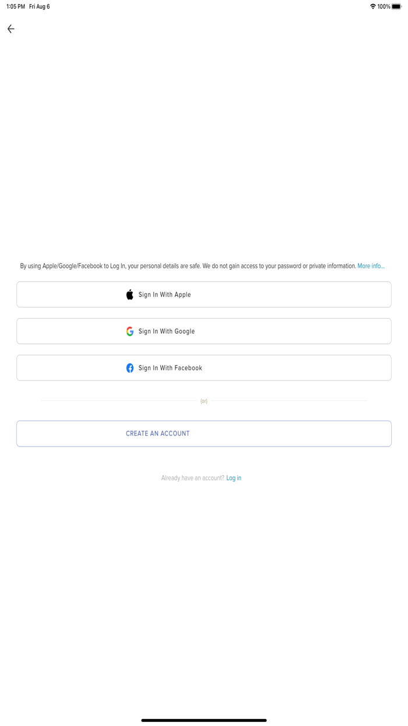Tap the home indicator bar

pyautogui.click(x=204, y=720)
